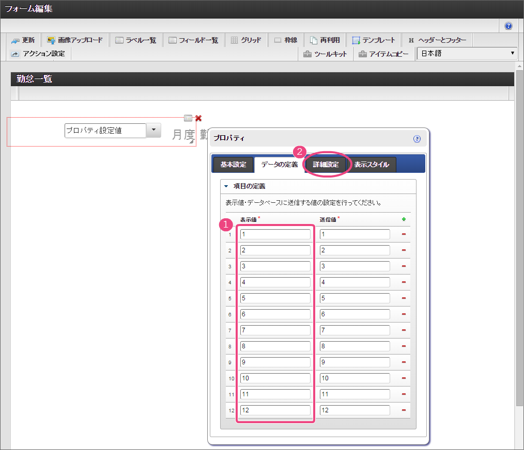Viewport: 524px width, 450px height.
Task: Expand the プロパティ設定値 dropdown arrow
Action: coord(153,131)
